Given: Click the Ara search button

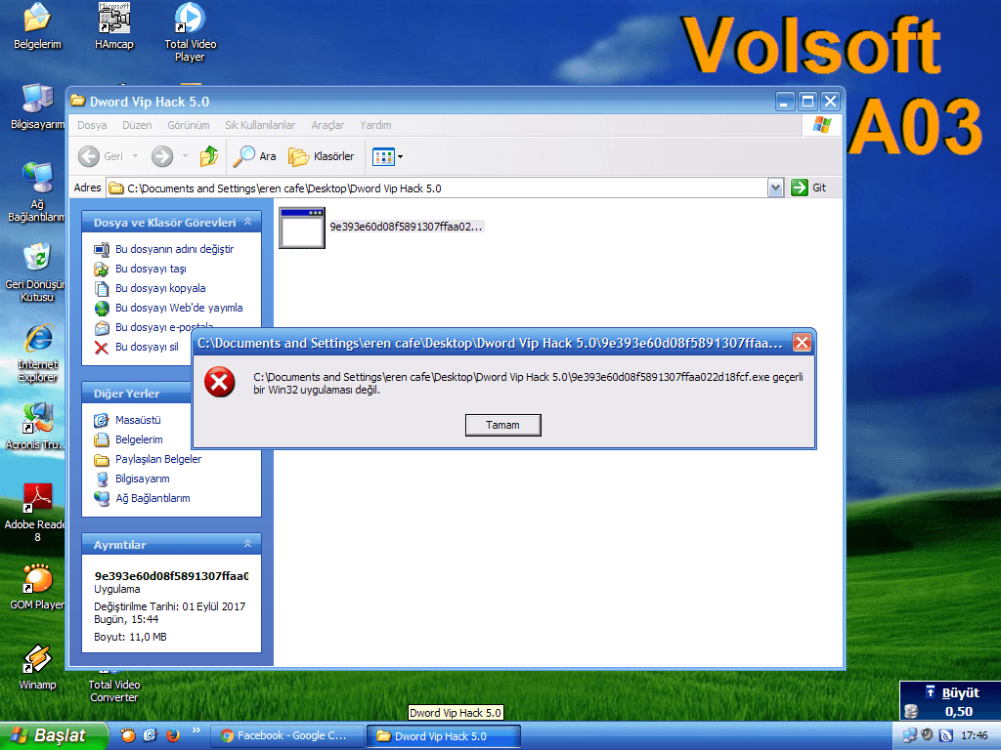Looking at the screenshot, I should point(254,156).
